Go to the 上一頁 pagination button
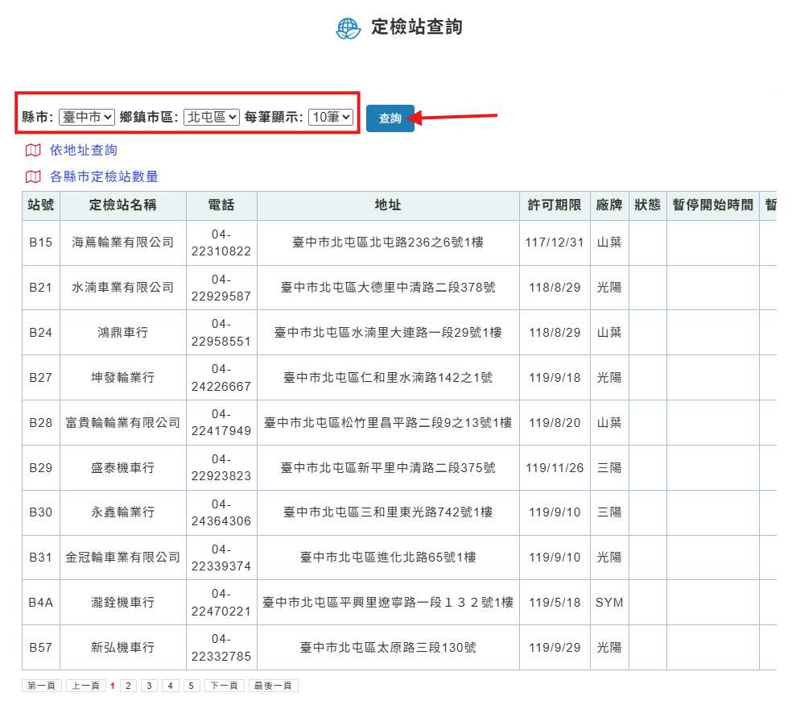 (x=85, y=686)
